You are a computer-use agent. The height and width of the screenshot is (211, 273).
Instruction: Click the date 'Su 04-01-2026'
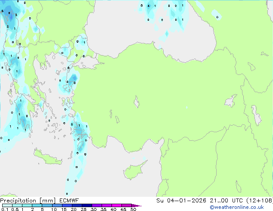coord(181,201)
